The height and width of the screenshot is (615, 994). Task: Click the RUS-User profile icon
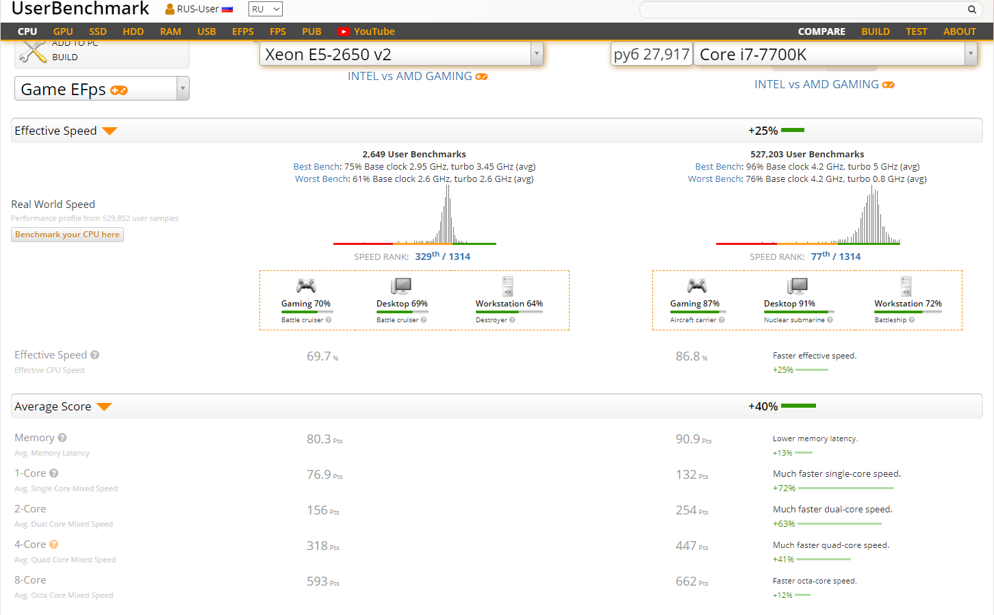(x=170, y=9)
